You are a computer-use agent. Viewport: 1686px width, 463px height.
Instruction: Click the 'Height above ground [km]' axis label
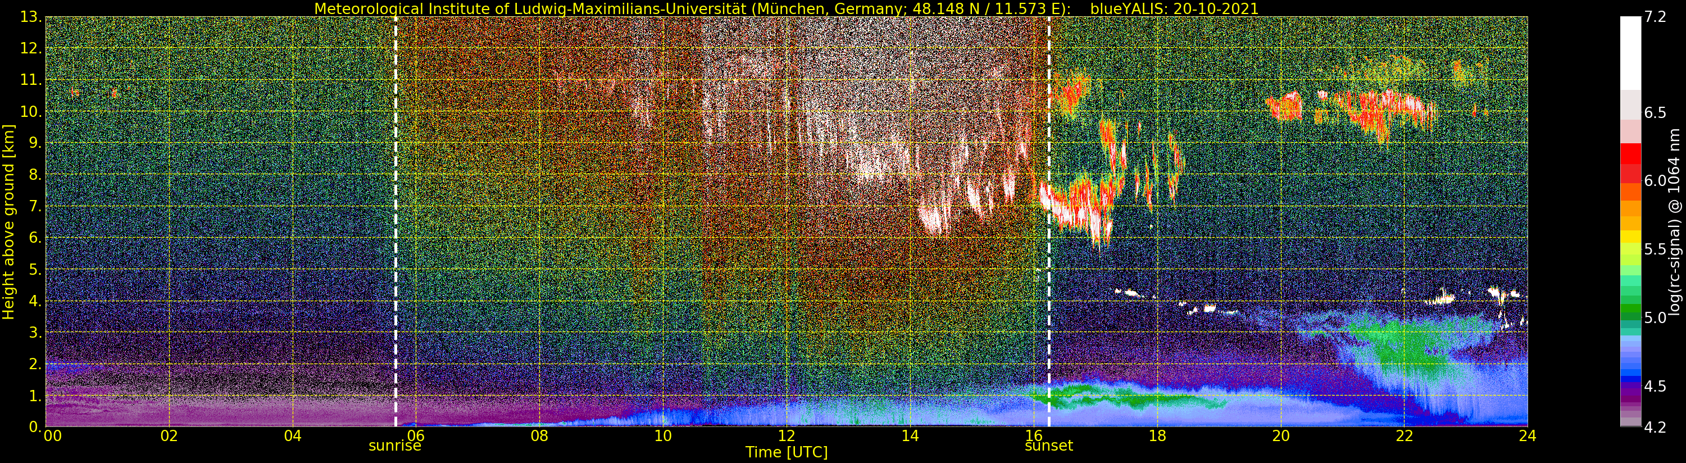pos(8,221)
